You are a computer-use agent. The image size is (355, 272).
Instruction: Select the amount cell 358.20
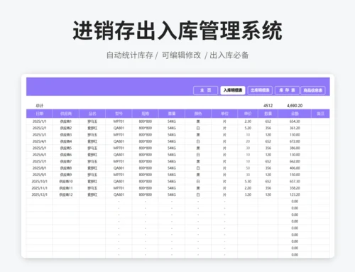coord(295,188)
